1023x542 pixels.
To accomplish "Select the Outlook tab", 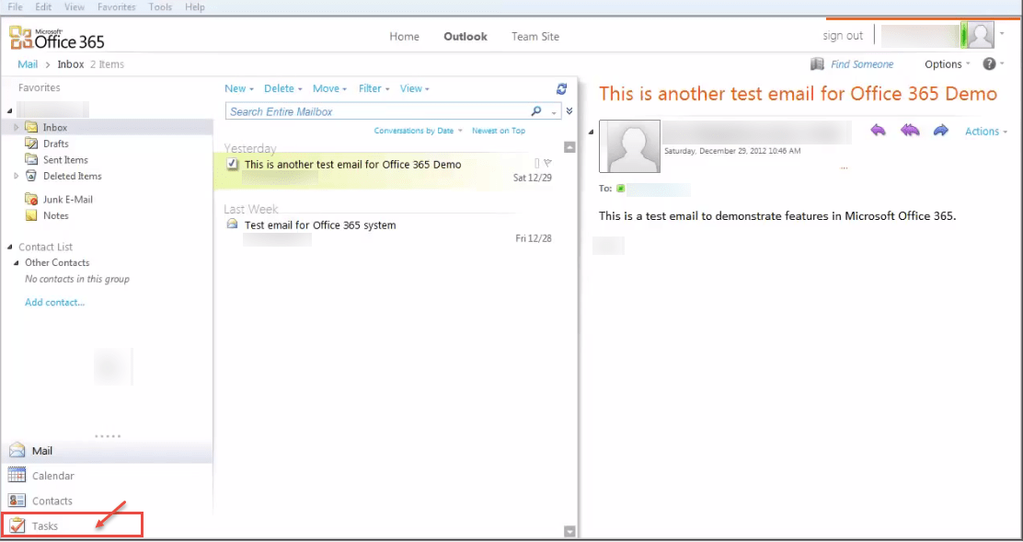I will click(x=466, y=37).
